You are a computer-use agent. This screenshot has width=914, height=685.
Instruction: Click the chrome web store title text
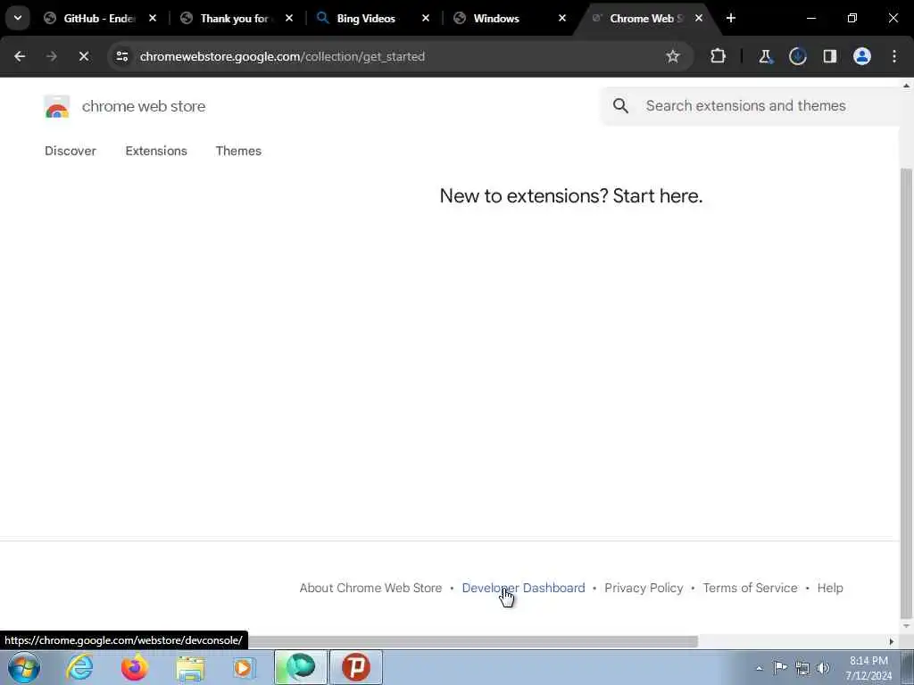(144, 107)
